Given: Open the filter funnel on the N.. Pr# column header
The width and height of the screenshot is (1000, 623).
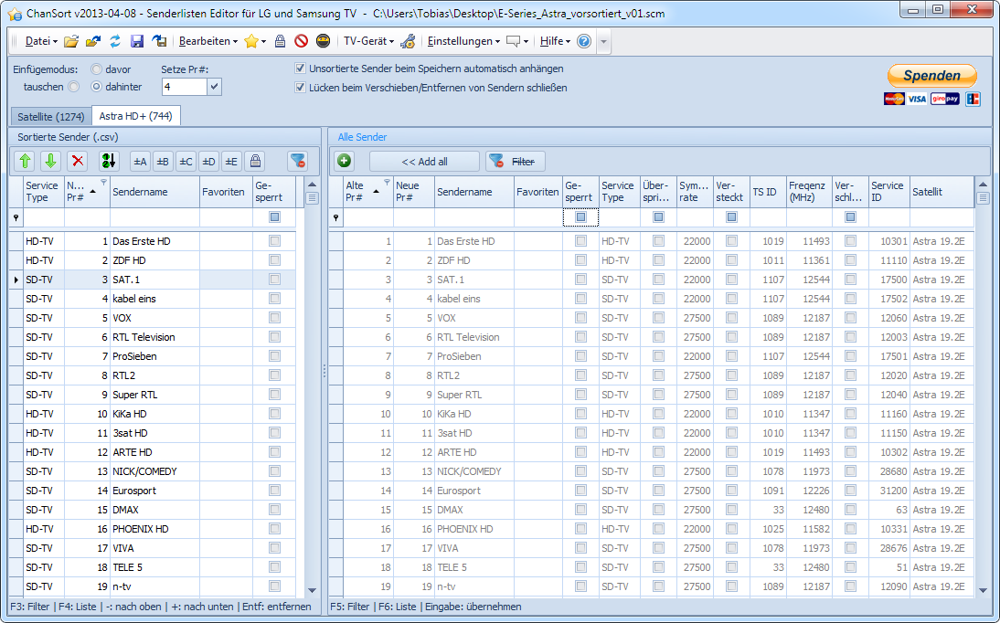Looking at the screenshot, I should click(103, 183).
